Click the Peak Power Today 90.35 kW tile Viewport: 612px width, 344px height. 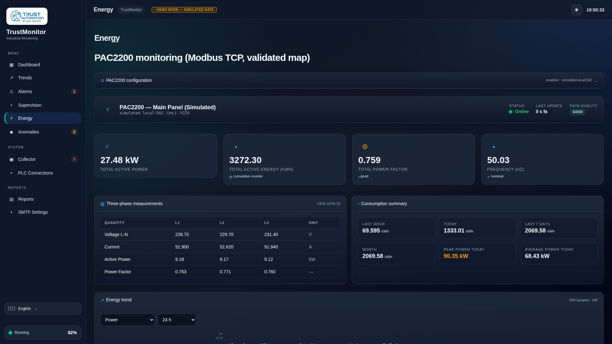477,254
